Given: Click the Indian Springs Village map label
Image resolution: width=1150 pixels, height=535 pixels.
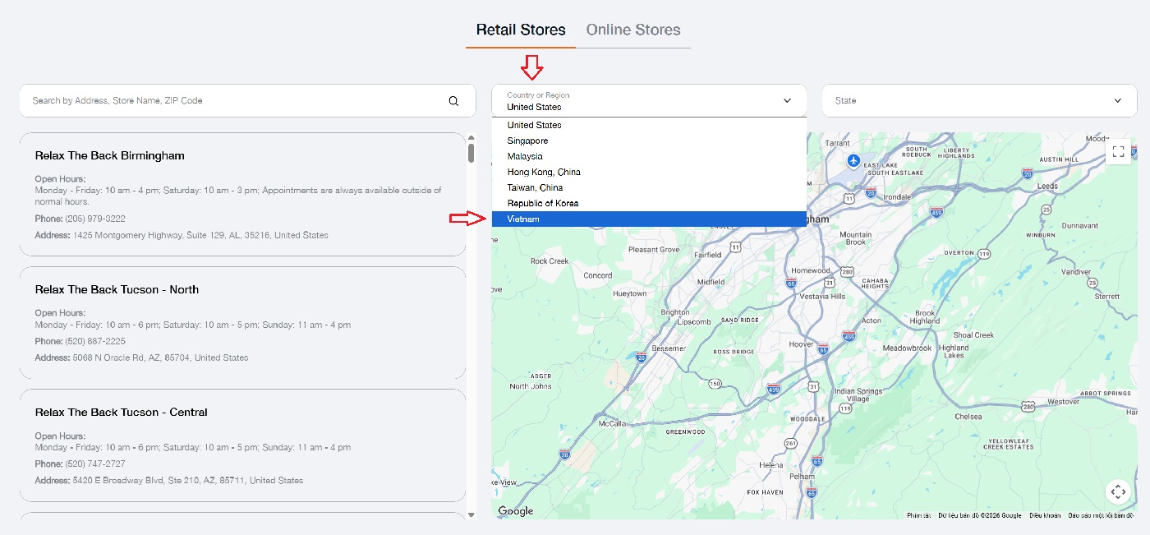Looking at the screenshot, I should [x=858, y=395].
